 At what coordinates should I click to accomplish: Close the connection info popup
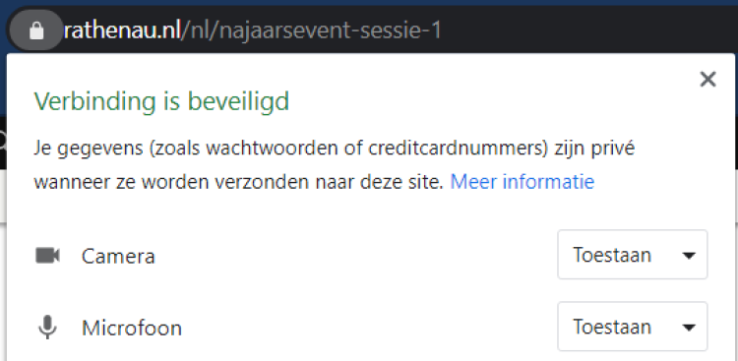pos(707,80)
